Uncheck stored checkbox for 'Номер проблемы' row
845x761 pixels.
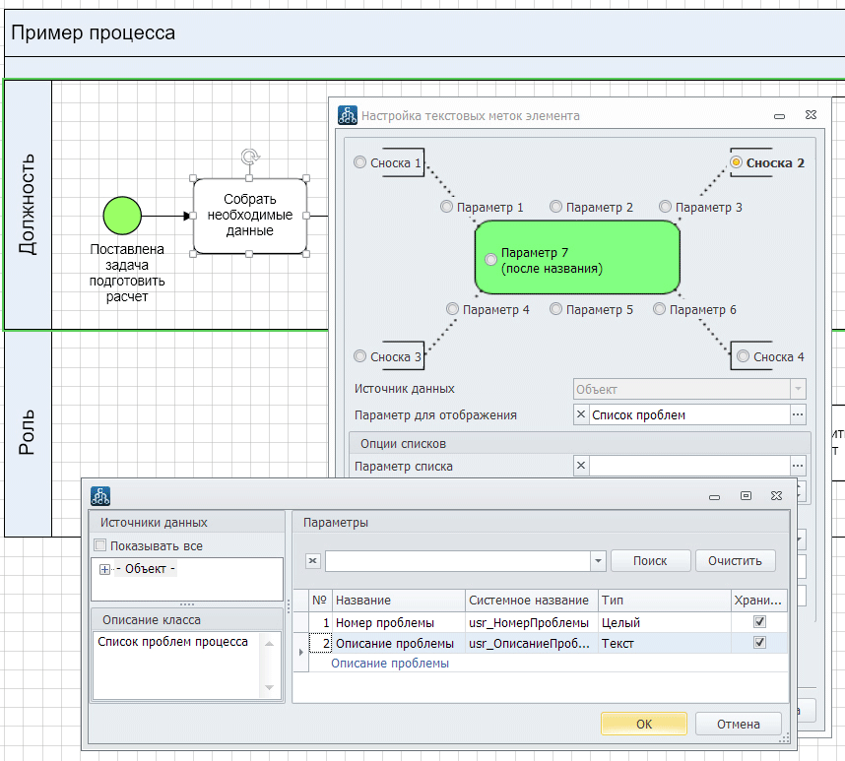pyautogui.click(x=758, y=622)
